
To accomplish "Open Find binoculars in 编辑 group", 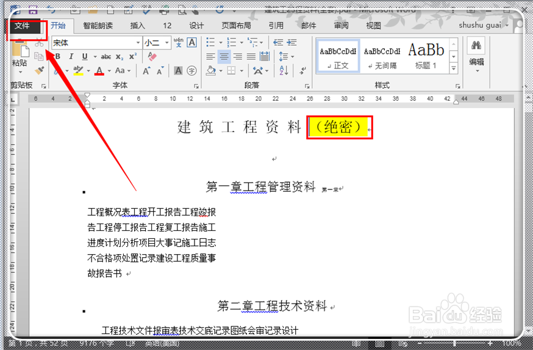I will click(476, 45).
